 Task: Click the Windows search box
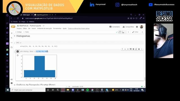[28, 90]
